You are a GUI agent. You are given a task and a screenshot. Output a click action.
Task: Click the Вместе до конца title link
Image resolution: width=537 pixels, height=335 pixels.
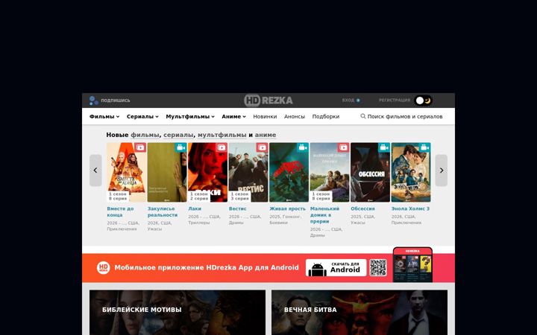(120, 211)
